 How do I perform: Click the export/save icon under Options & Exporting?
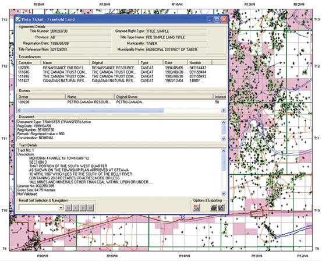pyautogui.click(x=221, y=207)
